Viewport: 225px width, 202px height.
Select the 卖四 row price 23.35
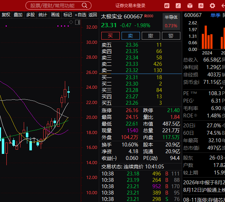(132, 51)
